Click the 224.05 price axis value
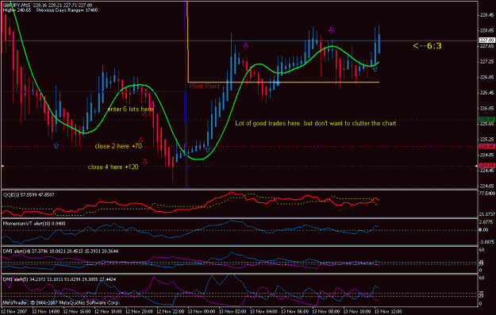496x315 pixels. (486, 186)
